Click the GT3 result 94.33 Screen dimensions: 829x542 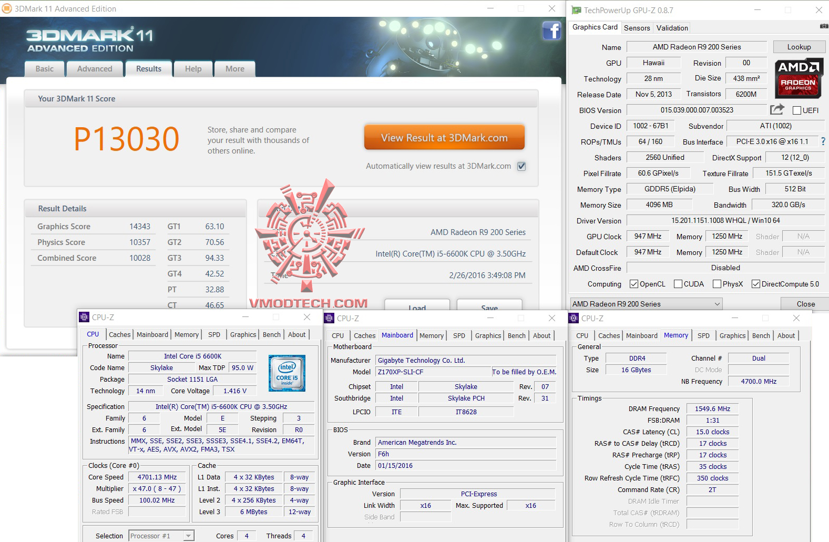(x=214, y=258)
